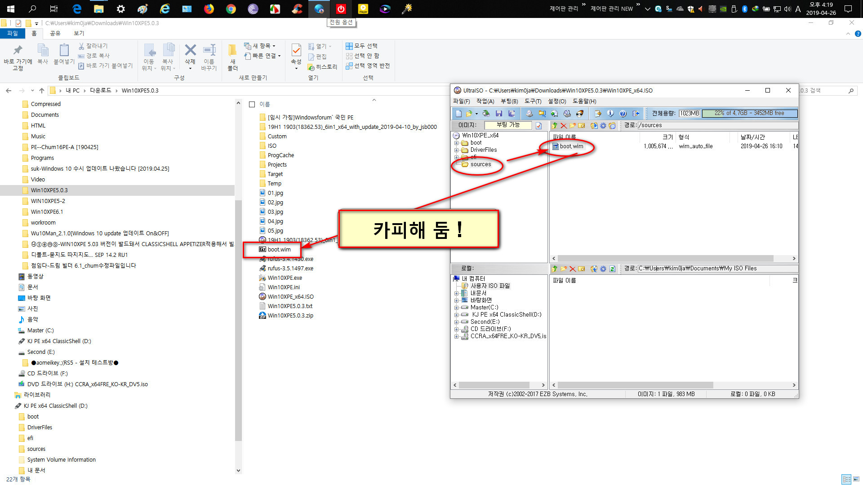Toggle quick access toolbar checkmark properties button
The height and width of the screenshot is (485, 863).
click(x=18, y=23)
